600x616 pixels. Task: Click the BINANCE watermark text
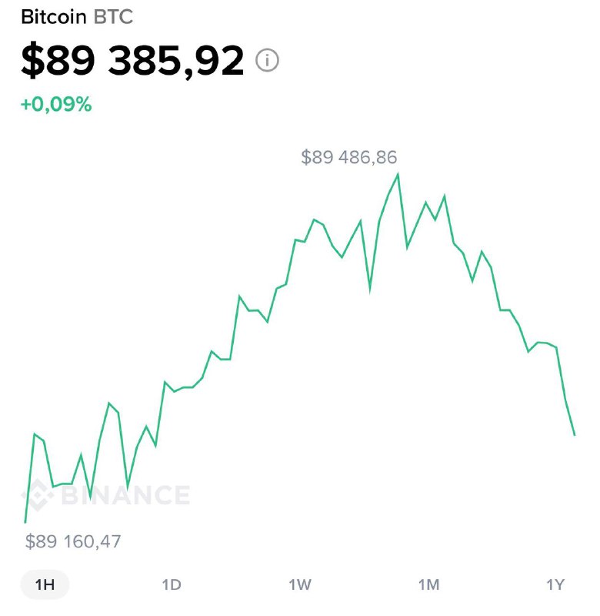pos(125,495)
